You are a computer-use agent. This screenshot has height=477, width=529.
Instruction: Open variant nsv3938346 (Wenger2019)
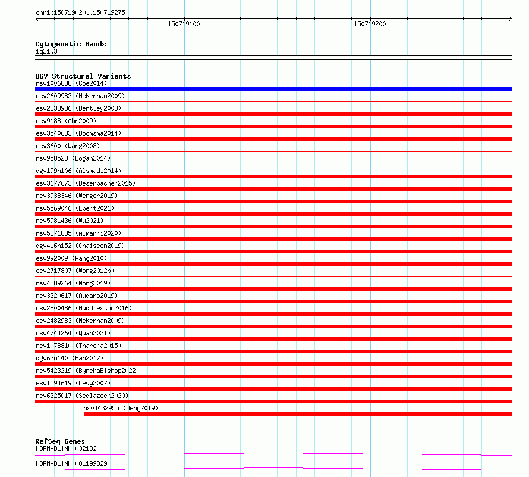(77, 196)
